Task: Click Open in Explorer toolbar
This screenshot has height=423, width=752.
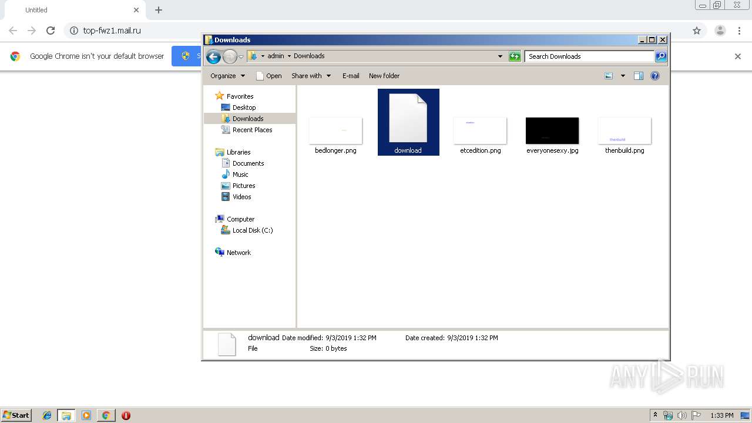Action: pyautogui.click(x=269, y=76)
